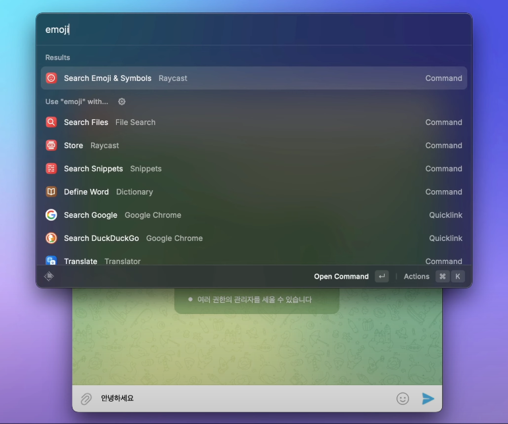This screenshot has width=508, height=424.
Task: Click the Command key symbol near Actions
Action: pos(443,277)
